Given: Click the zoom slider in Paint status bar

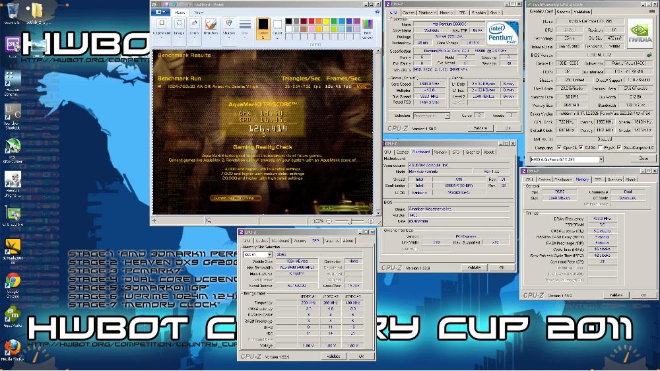Looking at the screenshot, I should pyautogui.click(x=350, y=220).
